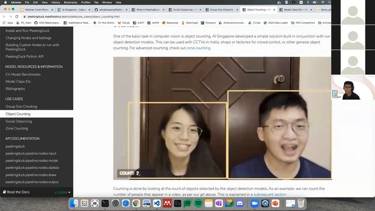Switch to AI Singapore Calendar tab
This screenshot has height=211, width=375.
(74, 10)
